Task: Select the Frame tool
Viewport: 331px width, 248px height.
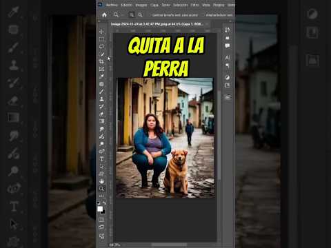Action: (x=101, y=69)
